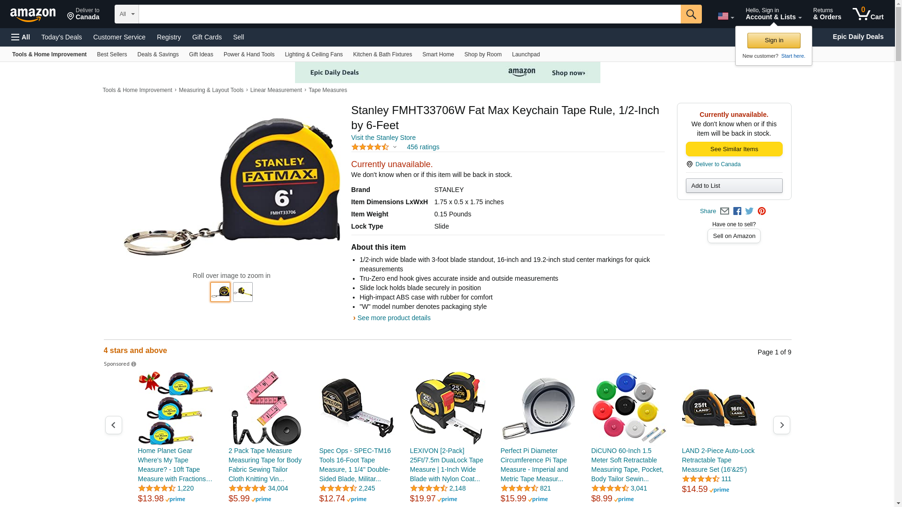The image size is (902, 507).
Task: Focus the Amazon search input field
Action: click(x=409, y=14)
